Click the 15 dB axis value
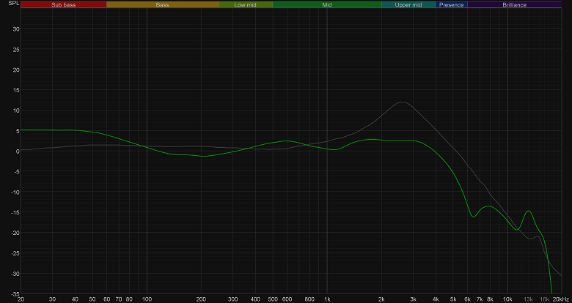The height and width of the screenshot is (303, 572). [15, 90]
